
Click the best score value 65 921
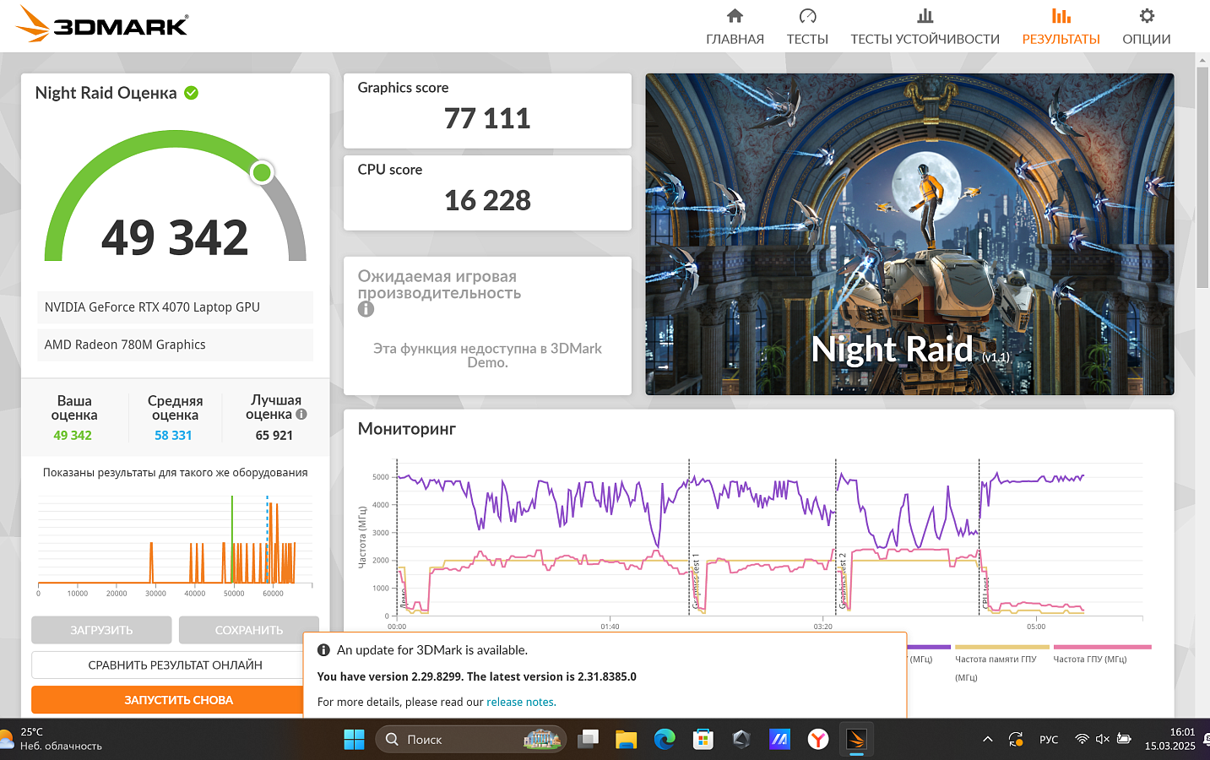(x=274, y=436)
